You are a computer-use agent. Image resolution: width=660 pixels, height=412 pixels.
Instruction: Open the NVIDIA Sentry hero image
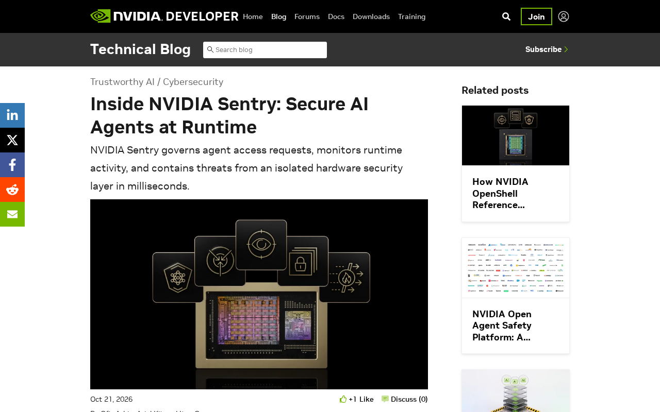point(259,294)
